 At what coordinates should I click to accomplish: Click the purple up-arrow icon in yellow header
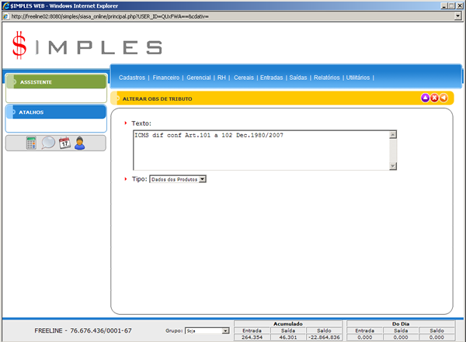coord(425,98)
